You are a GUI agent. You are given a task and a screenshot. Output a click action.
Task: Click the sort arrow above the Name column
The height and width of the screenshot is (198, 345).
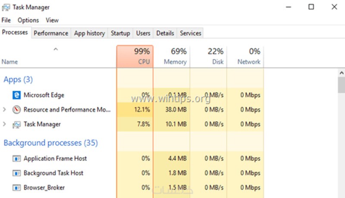click(55, 49)
